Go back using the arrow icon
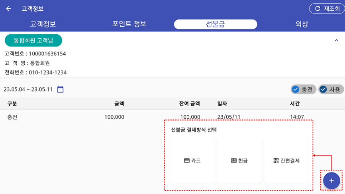This screenshot has height=194, width=345. [9, 9]
